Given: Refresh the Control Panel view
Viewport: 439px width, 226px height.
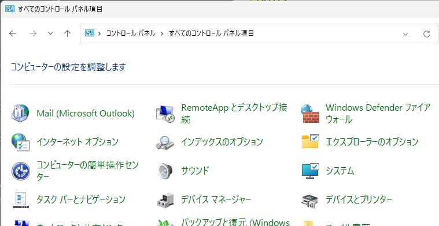Looking at the screenshot, I should pos(427,34).
